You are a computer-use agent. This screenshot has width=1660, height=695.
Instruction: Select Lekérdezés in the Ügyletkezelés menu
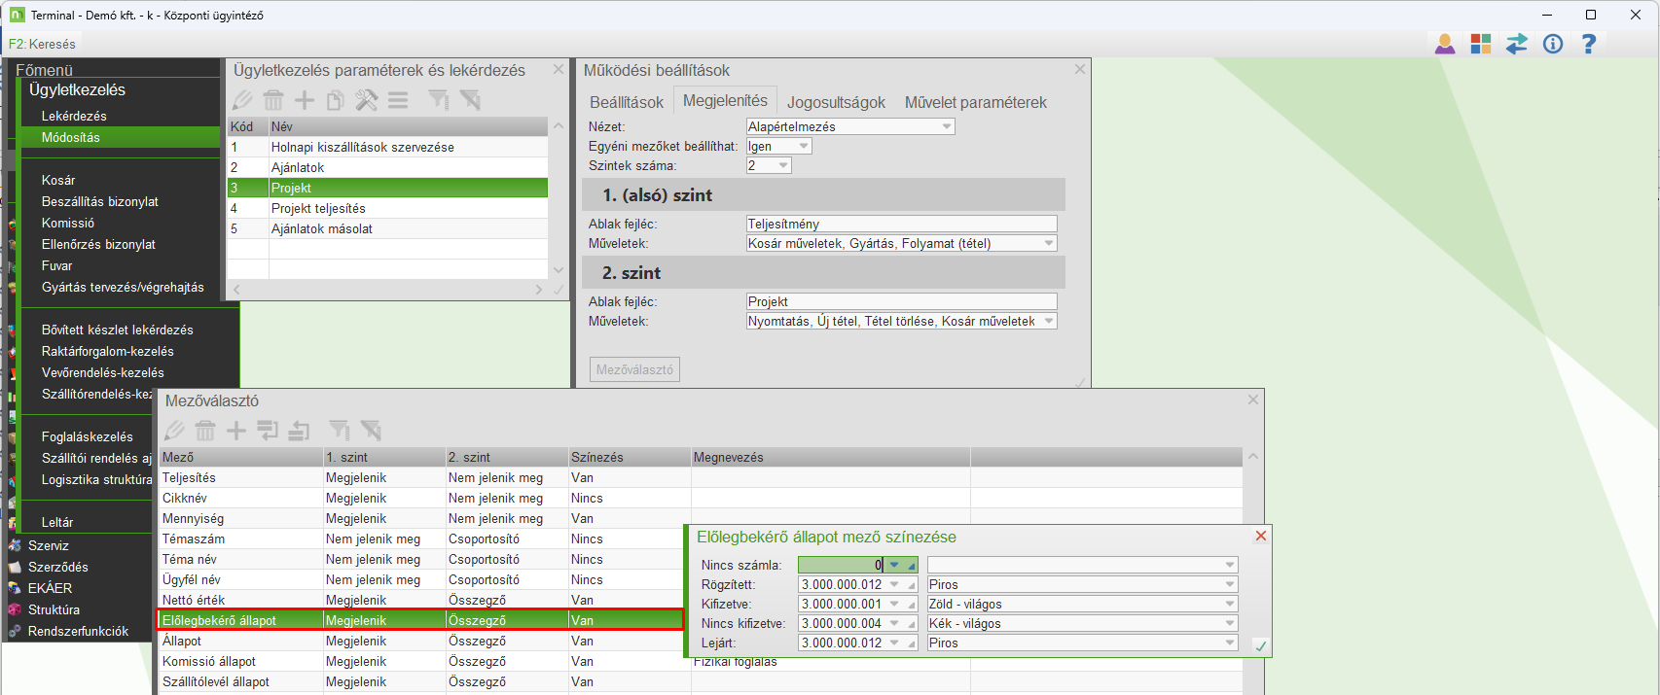tap(74, 116)
